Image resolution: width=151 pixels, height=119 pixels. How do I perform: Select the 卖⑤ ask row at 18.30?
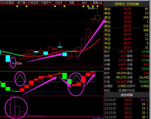(127, 9)
